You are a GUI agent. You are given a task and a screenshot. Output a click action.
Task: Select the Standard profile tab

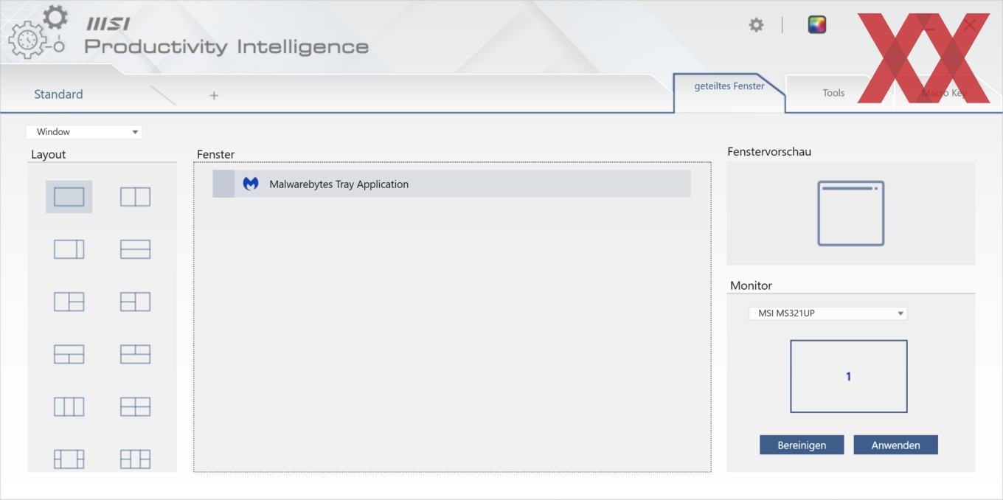tap(58, 94)
